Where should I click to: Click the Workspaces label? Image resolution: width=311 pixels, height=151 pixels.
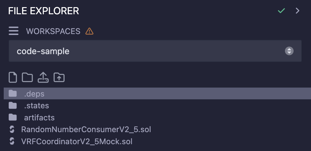(53, 31)
